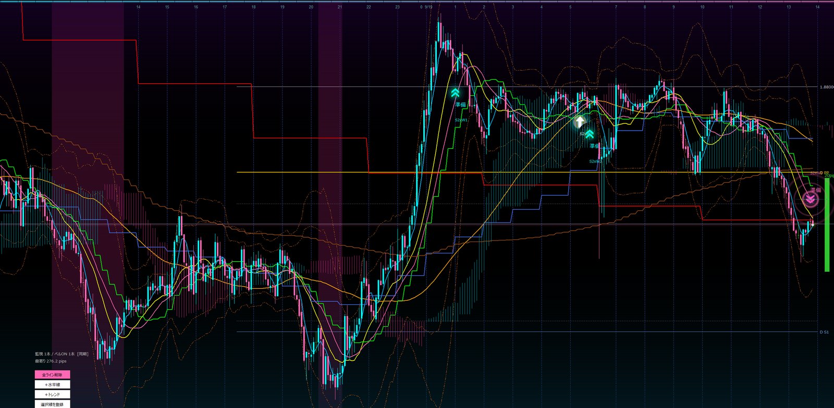Click the S2xW2 label
The width and height of the screenshot is (834, 408).
(596, 161)
